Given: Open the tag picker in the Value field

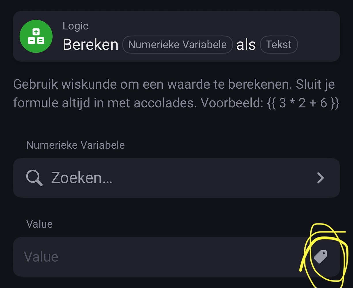Looking at the screenshot, I should pos(320,257).
